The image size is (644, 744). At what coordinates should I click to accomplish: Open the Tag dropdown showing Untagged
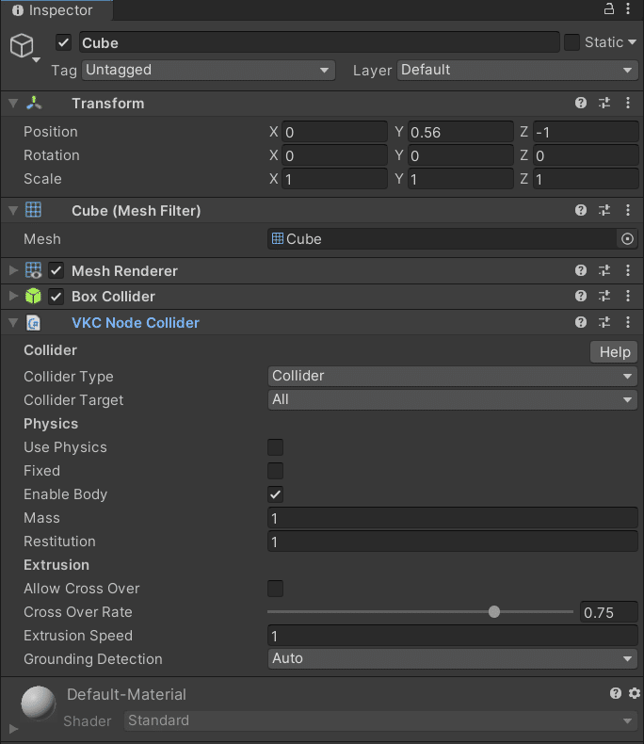coord(207,70)
